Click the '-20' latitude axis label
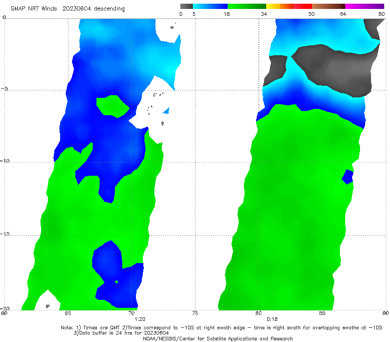Viewport: 390px width, 342px height. [x=5, y=308]
